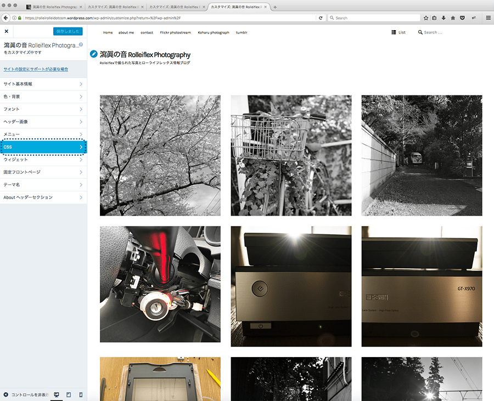This screenshot has width=494, height=401.
Task: Switch to tablet preview mode
Action: (69, 394)
